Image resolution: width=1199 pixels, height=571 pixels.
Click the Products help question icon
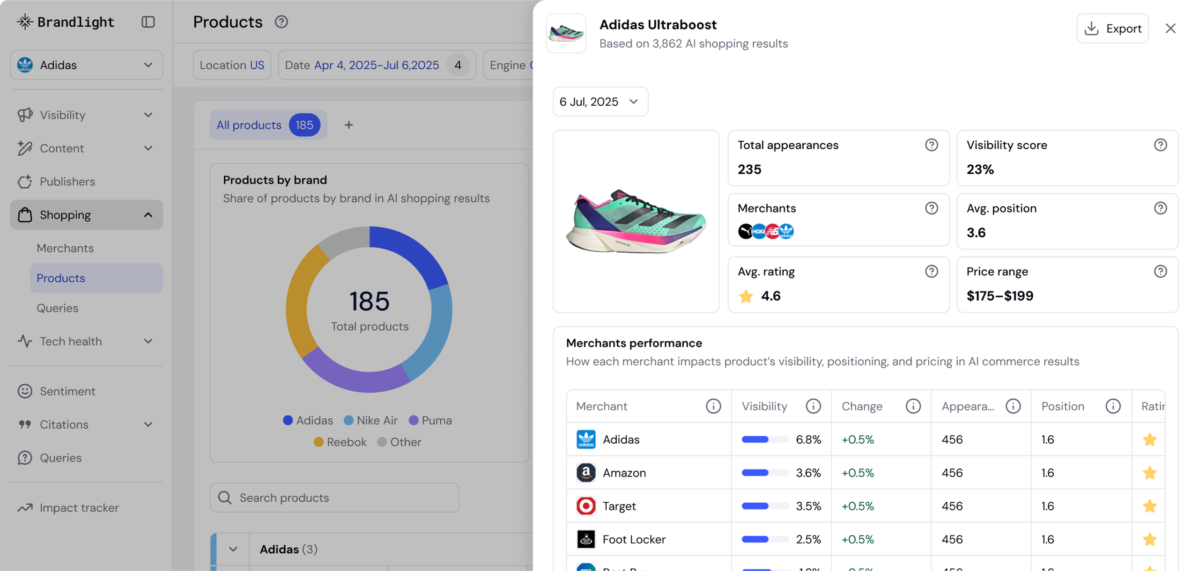coord(281,22)
